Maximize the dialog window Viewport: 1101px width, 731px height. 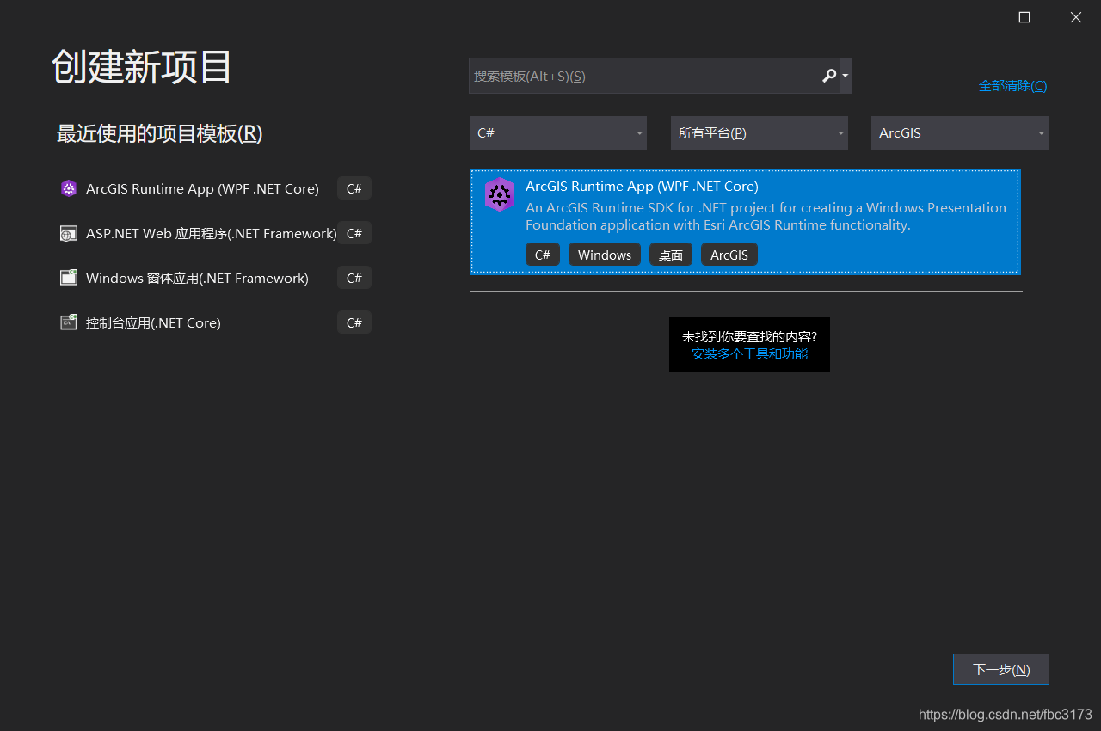[1024, 17]
